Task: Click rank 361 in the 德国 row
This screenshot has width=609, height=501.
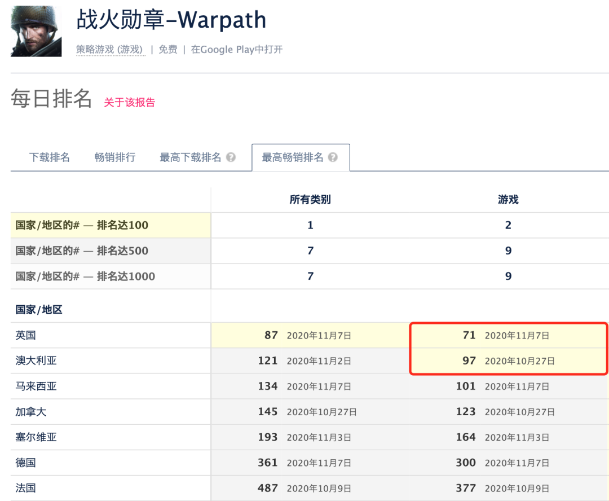Action: (x=268, y=463)
